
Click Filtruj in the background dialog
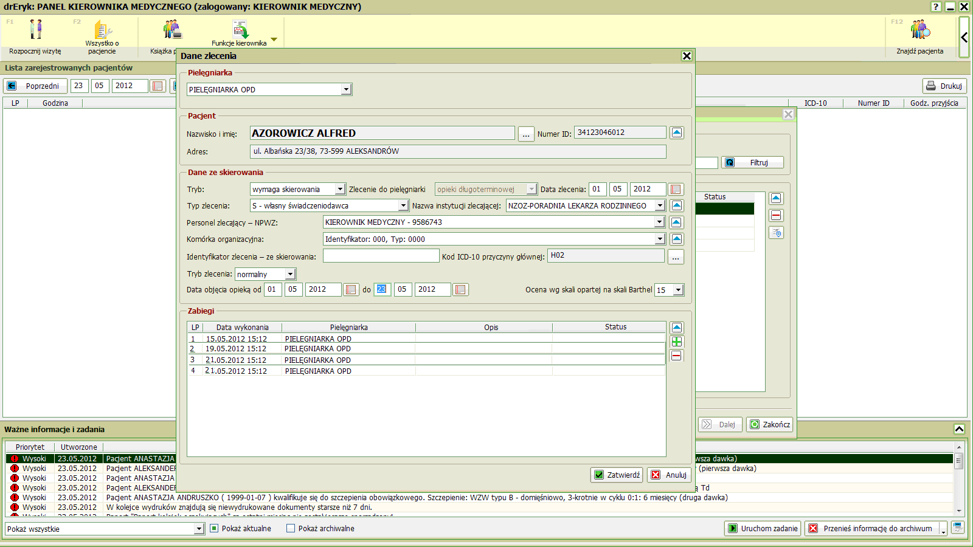tap(752, 162)
